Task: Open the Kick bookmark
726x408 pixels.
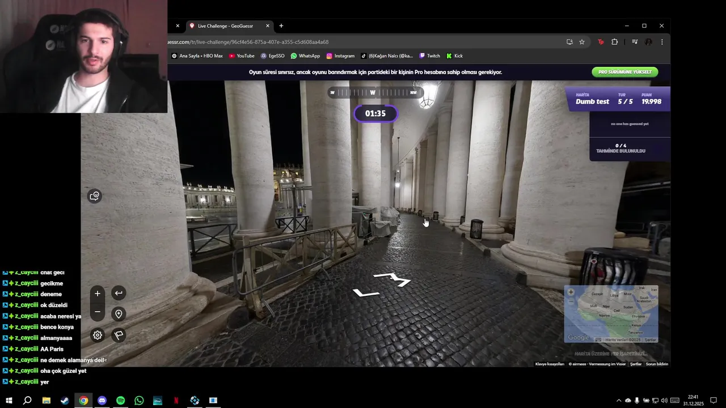Action: pyautogui.click(x=455, y=56)
